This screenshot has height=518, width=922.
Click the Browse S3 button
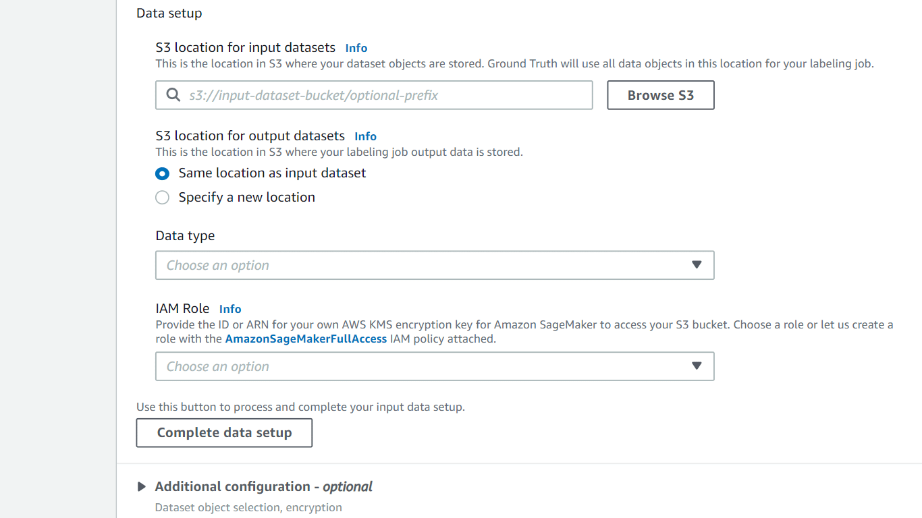click(660, 95)
